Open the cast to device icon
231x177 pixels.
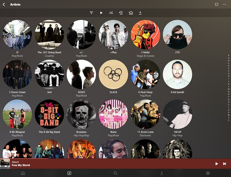point(216,4)
